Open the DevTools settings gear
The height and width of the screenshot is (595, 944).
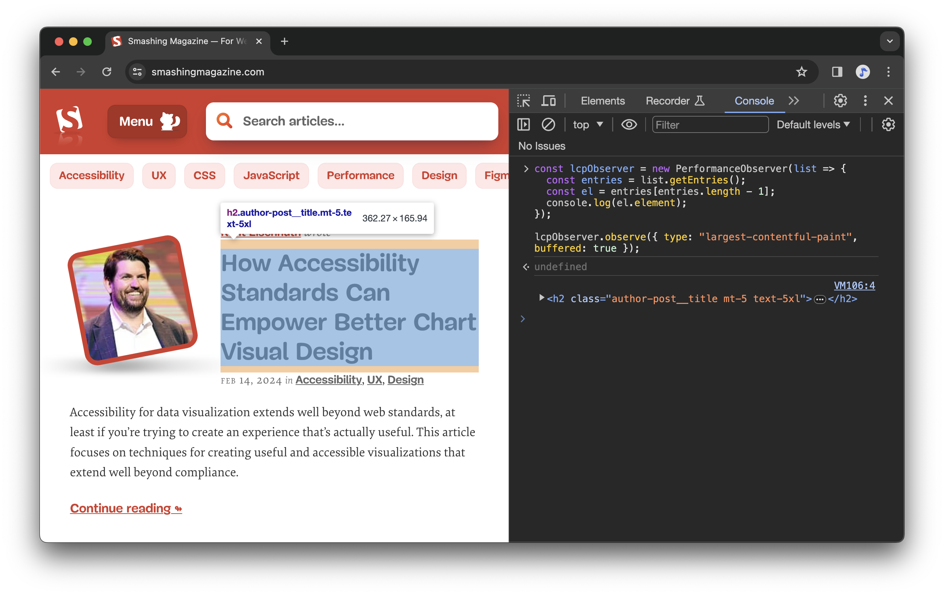click(x=840, y=101)
